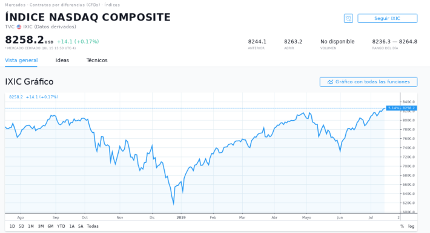The image size is (430, 233).
Task: Click the chart icon in full-featured chart button
Action: [x=330, y=81]
